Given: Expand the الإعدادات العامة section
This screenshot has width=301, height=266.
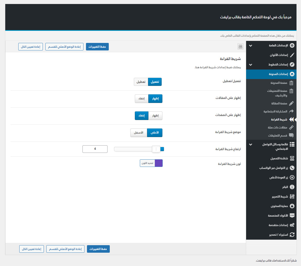Looking at the screenshot, I should pyautogui.click(x=250, y=46).
